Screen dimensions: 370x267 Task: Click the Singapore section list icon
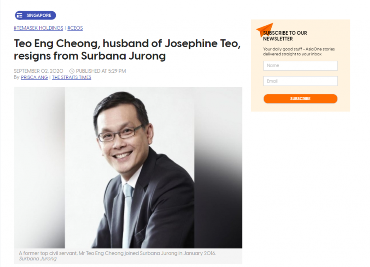[x=20, y=16]
